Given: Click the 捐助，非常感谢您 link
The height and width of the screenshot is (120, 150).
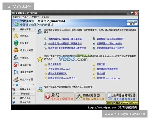Looking at the screenshot, I should (57, 73).
